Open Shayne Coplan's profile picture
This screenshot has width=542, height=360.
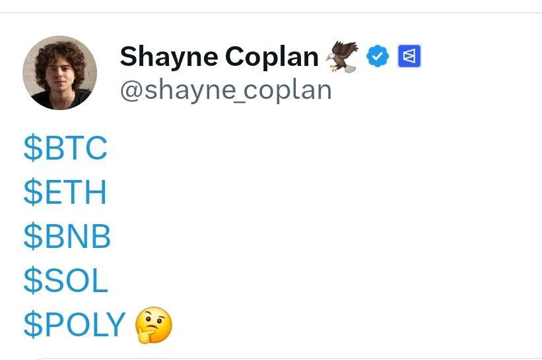[60, 73]
